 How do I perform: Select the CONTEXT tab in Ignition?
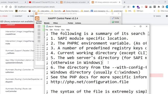[17, 16]
